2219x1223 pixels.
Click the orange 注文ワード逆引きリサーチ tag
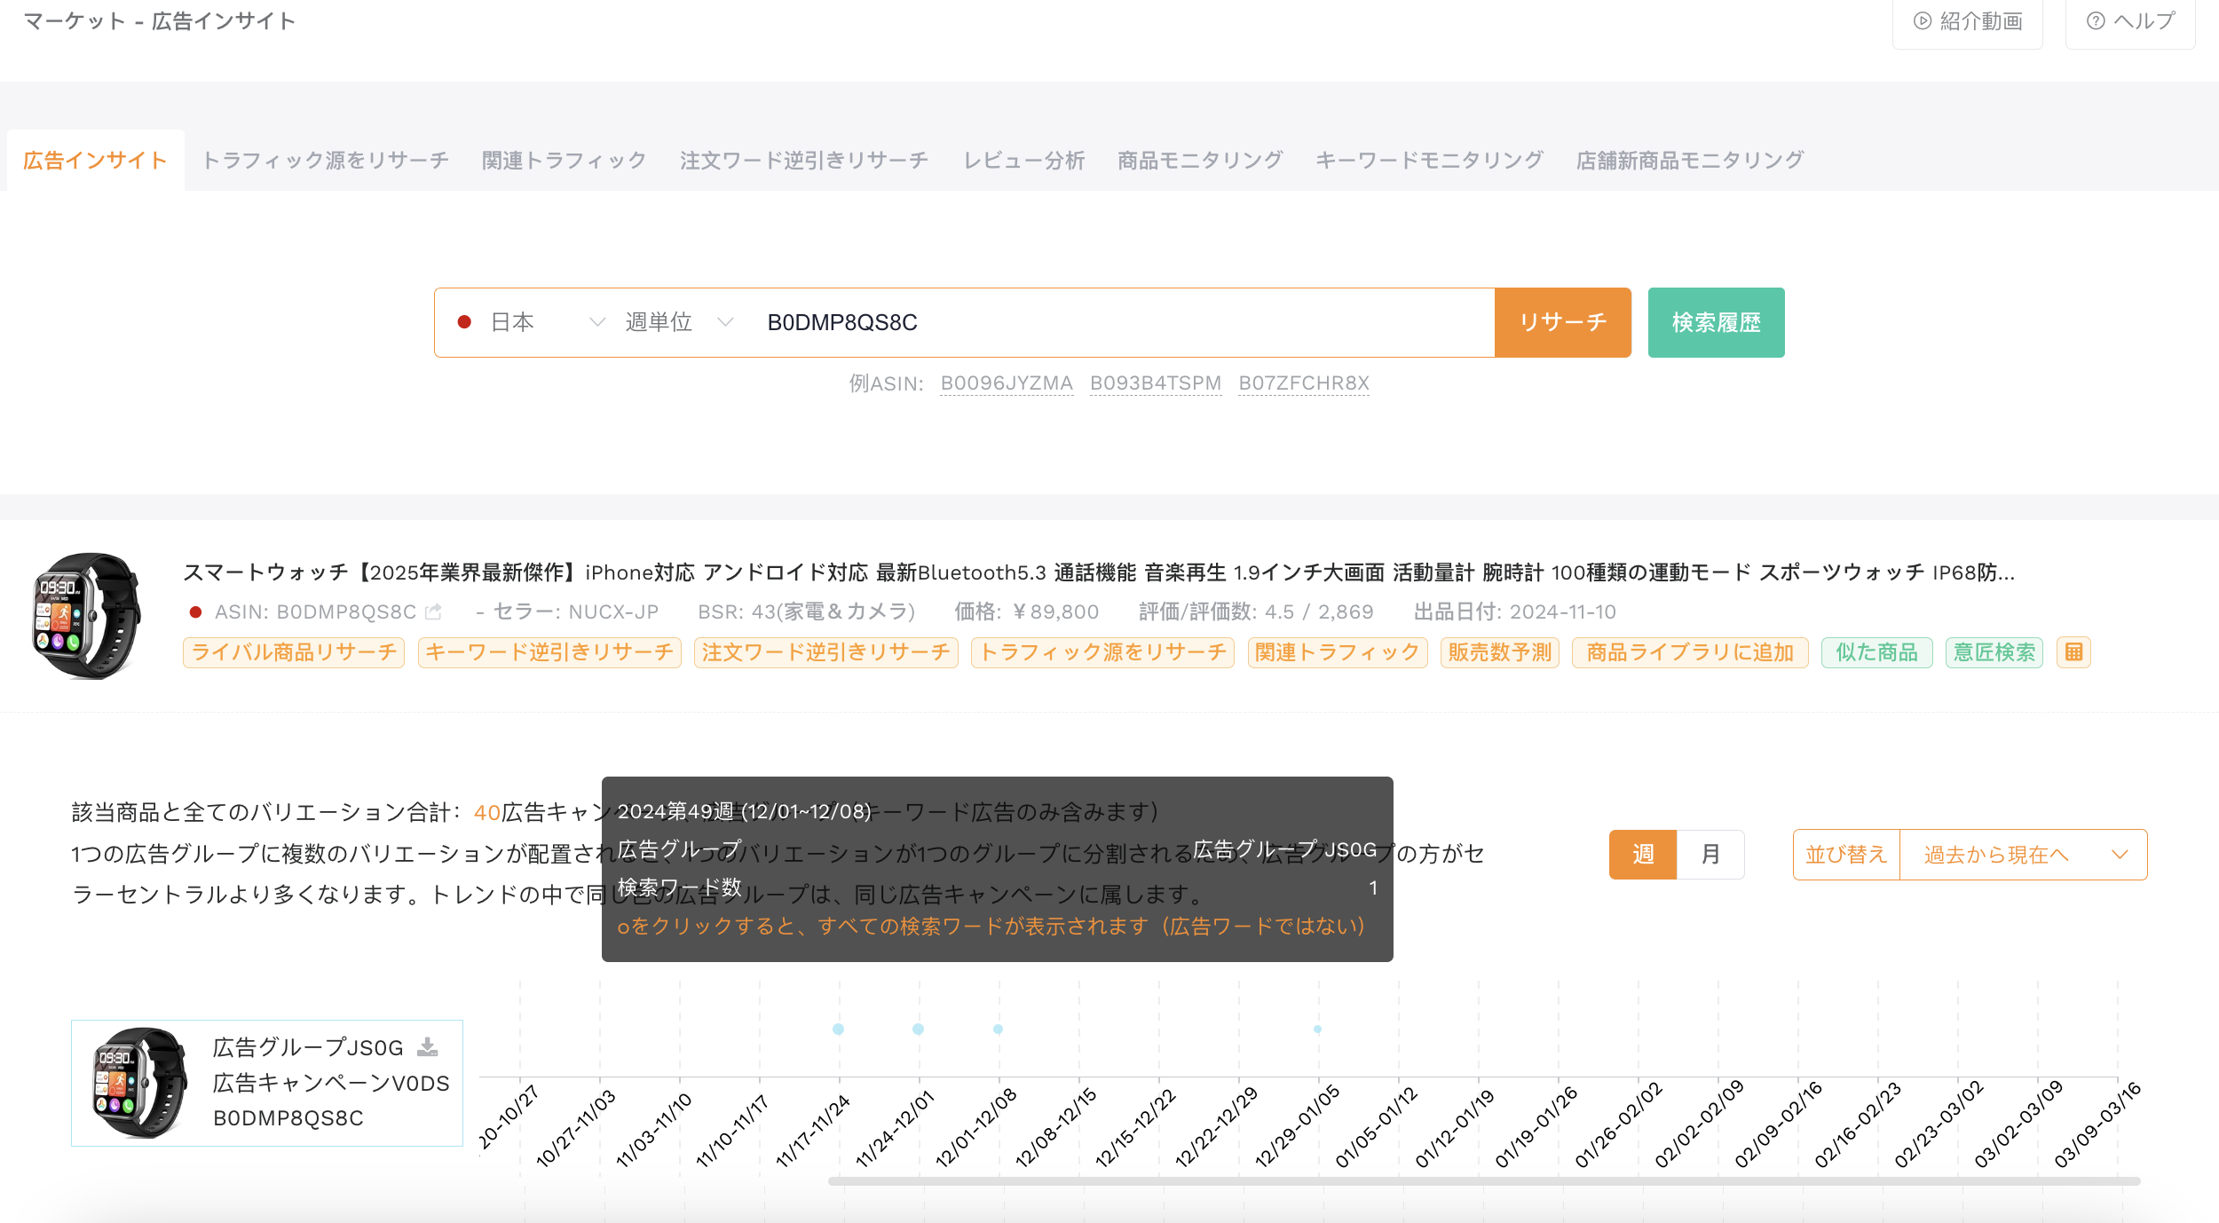coord(825,652)
